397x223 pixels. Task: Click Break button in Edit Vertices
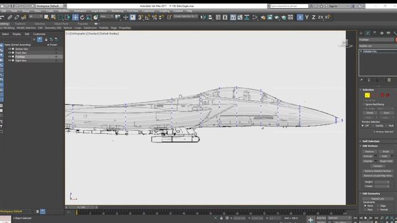coord(386,151)
